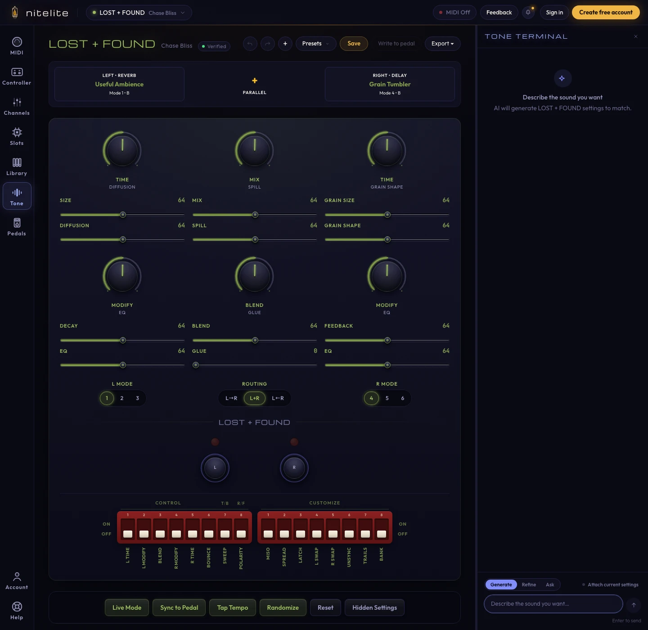
Task: Click the Tap Tempo button
Action: tap(233, 607)
